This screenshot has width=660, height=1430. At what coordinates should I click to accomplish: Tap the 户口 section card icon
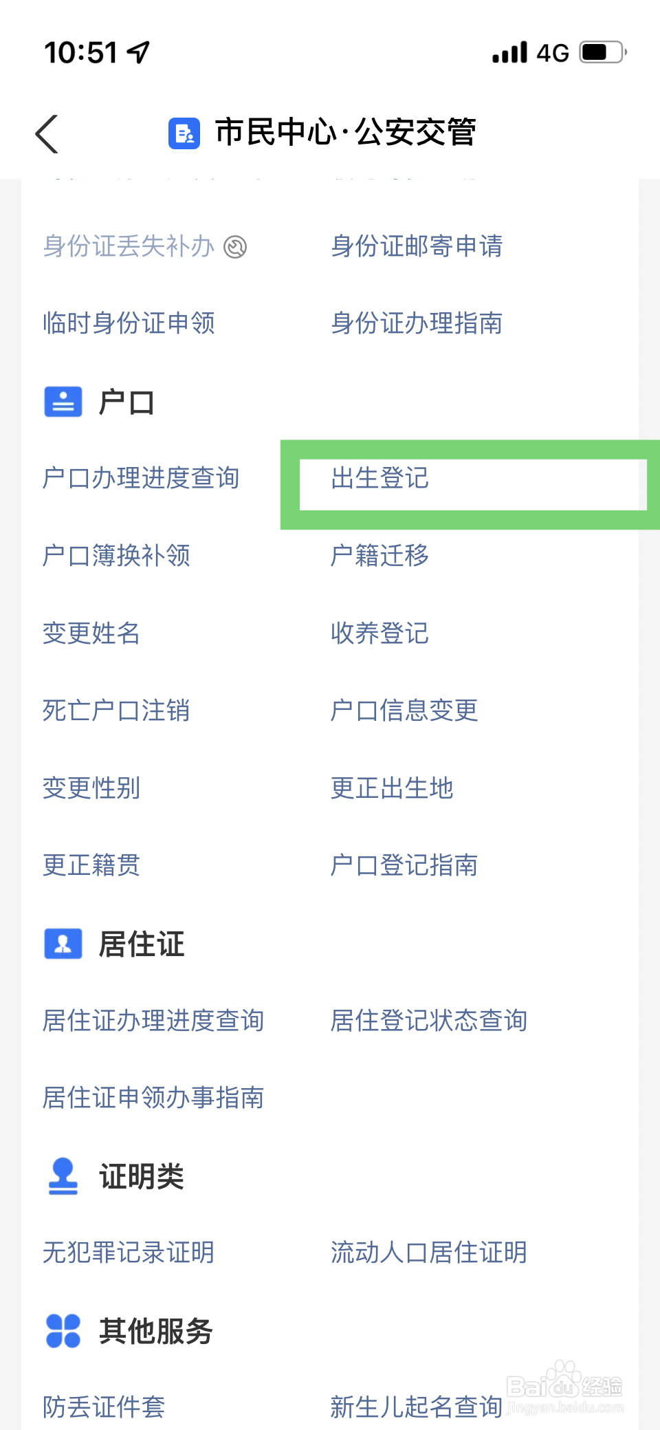[63, 402]
